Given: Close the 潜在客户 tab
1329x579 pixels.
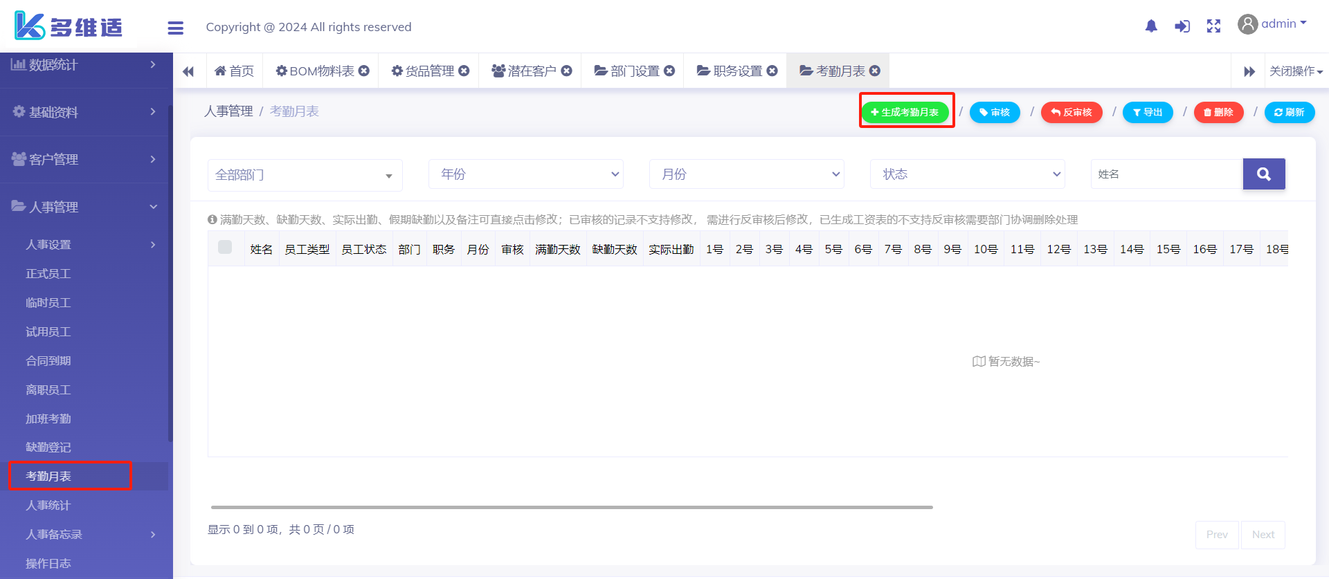Looking at the screenshot, I should [x=566, y=71].
